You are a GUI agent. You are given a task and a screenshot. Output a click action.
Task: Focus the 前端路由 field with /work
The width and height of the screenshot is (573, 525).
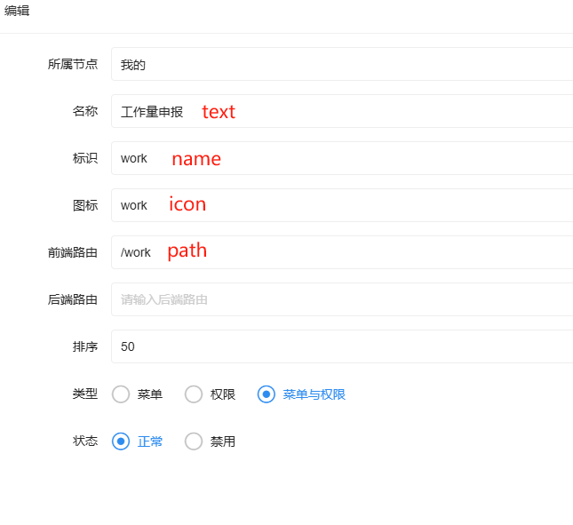click(342, 252)
